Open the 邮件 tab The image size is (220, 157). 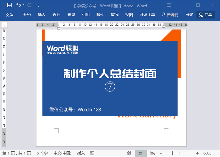(100, 15)
